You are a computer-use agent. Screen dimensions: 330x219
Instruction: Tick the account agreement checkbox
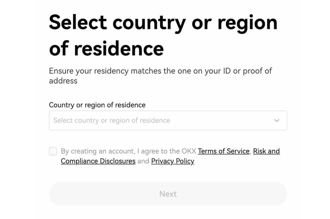(53, 151)
